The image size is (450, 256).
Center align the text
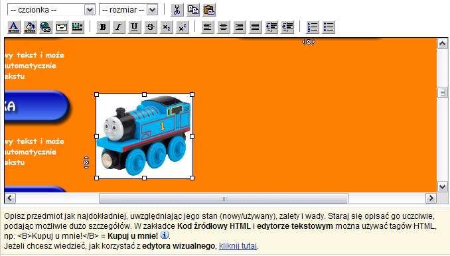coord(224,27)
